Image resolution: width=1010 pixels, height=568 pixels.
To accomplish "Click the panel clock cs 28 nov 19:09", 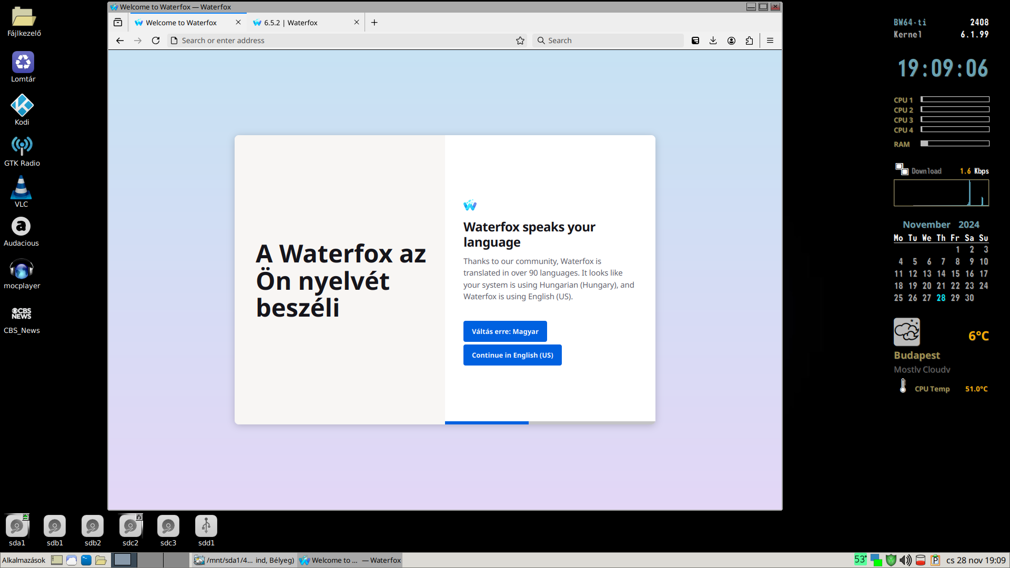I will click(976, 560).
